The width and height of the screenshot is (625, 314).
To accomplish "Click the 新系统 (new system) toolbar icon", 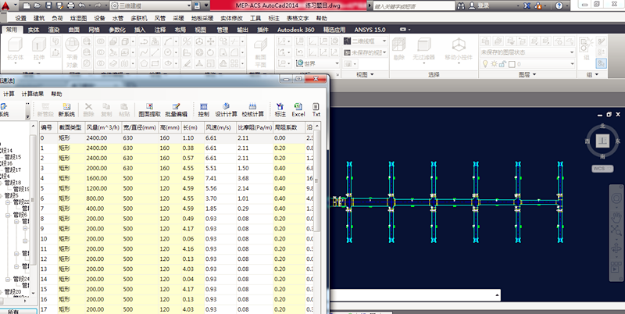I will point(66,109).
